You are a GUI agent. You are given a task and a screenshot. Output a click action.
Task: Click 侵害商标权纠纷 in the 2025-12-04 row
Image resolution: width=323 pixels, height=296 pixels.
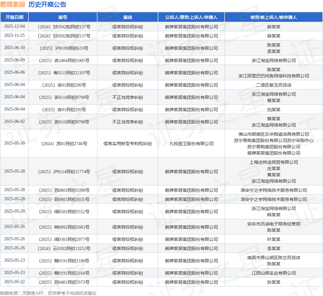click(127, 27)
